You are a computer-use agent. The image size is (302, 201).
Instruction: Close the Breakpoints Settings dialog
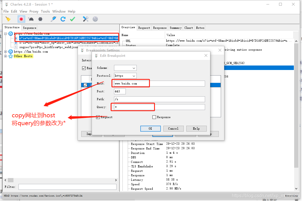pos(220,50)
